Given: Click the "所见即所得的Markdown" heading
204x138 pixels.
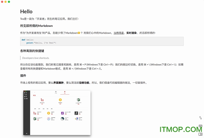Looking at the screenshot, I should tap(36, 26).
